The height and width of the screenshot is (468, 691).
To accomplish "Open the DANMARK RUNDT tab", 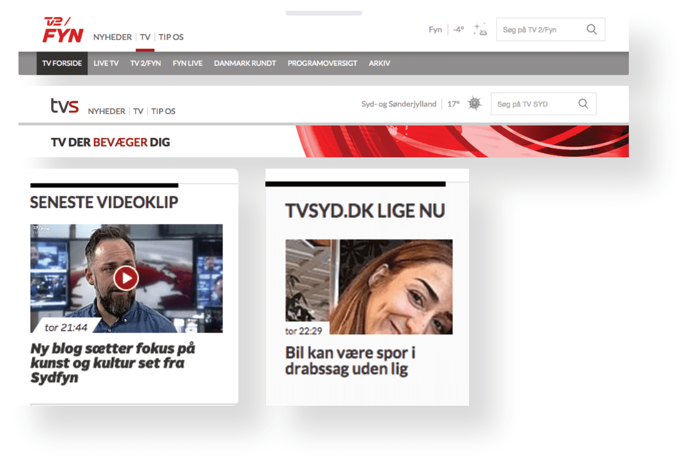I will click(x=245, y=63).
